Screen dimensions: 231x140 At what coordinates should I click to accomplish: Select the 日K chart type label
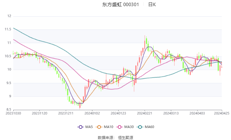click(152, 5)
